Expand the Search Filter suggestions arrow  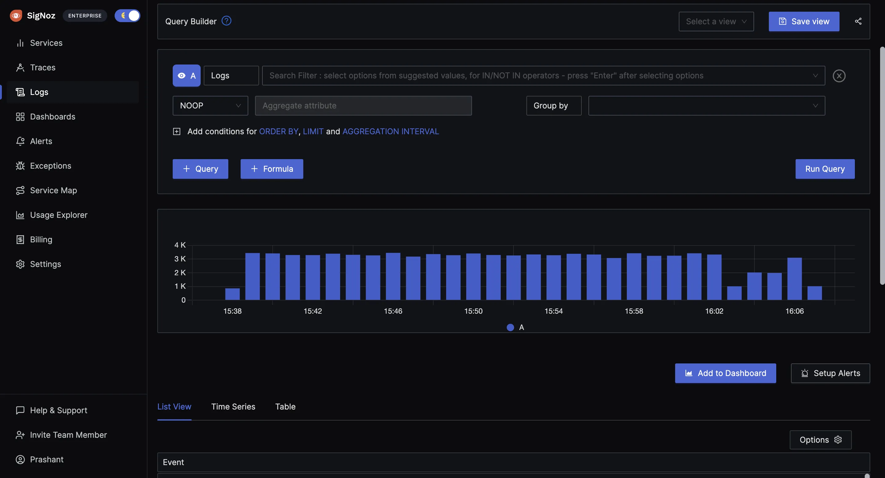point(815,76)
